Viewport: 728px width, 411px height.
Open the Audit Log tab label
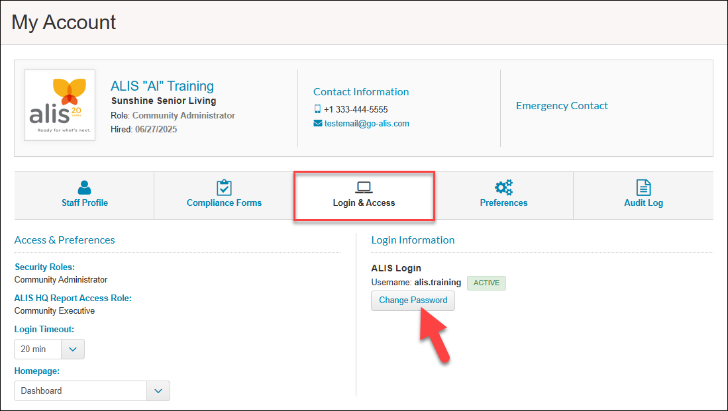(x=643, y=203)
